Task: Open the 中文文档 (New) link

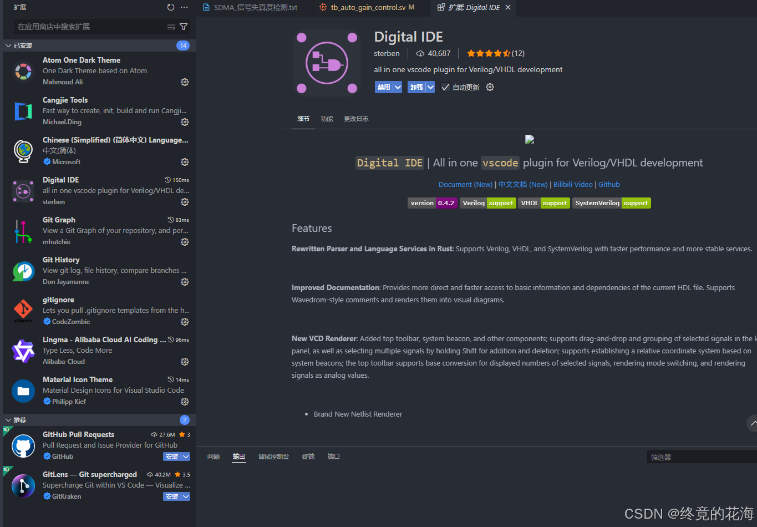Action: coord(523,184)
